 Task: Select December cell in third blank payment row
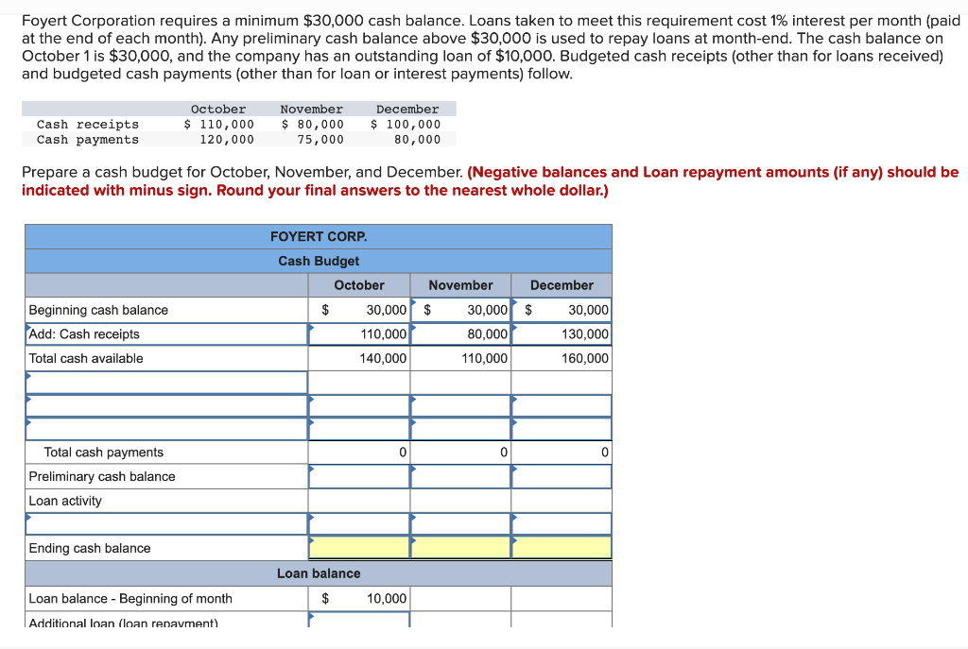pos(562,429)
